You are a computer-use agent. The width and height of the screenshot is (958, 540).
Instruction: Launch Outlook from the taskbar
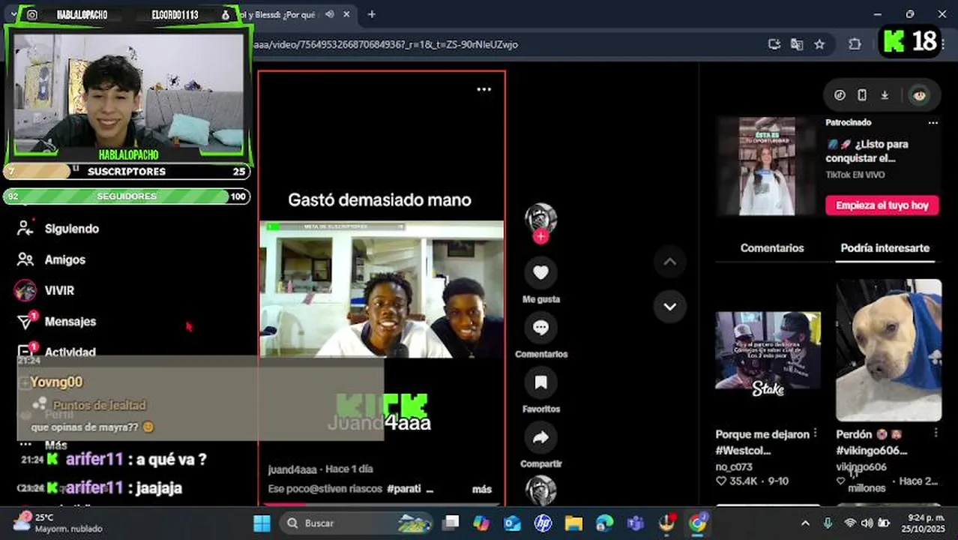pos(512,523)
